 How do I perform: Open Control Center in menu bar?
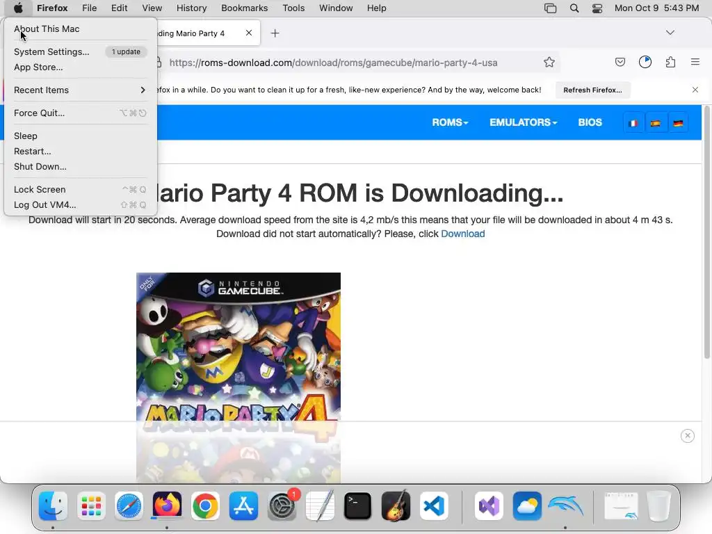tap(597, 8)
